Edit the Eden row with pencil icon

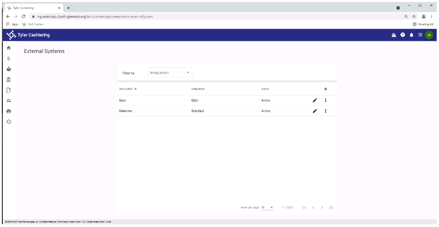pos(315,100)
